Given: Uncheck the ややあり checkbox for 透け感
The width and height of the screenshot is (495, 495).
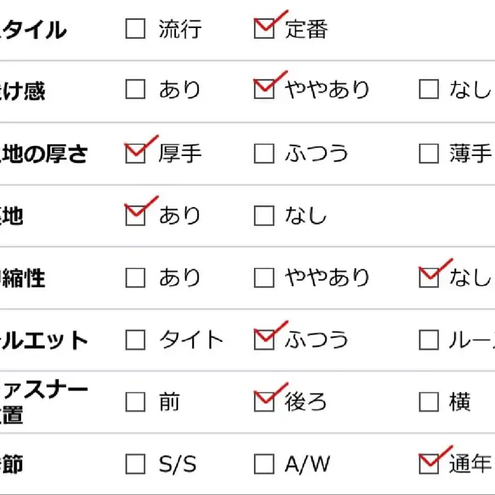Looking at the screenshot, I should pyautogui.click(x=264, y=89).
